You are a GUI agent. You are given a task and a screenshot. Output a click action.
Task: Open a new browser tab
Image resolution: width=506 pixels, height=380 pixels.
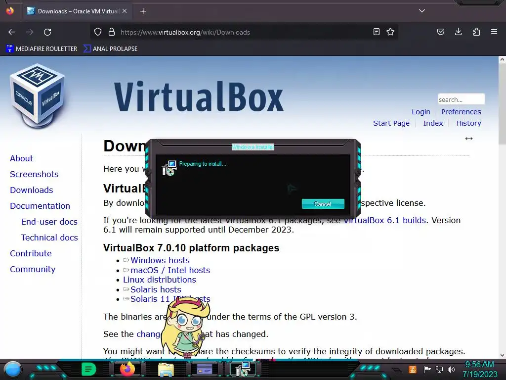tap(143, 11)
